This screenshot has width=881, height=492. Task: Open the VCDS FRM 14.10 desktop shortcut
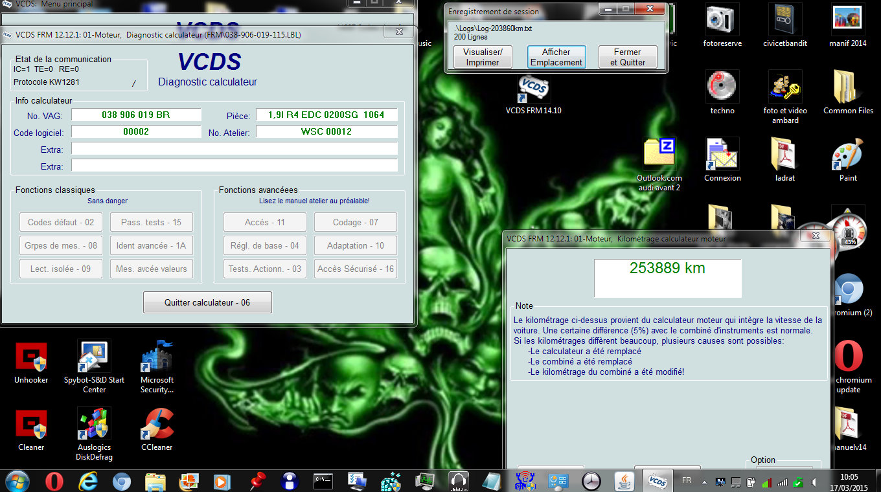tap(533, 91)
